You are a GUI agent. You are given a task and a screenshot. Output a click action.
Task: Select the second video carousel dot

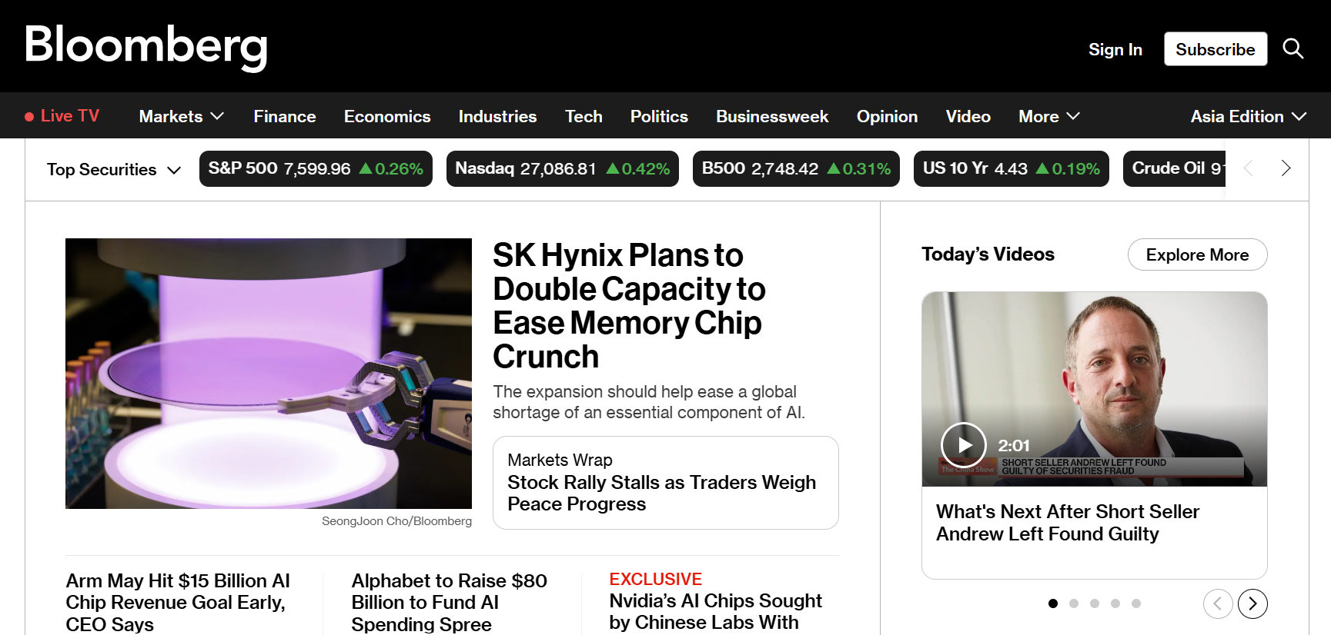[1074, 603]
